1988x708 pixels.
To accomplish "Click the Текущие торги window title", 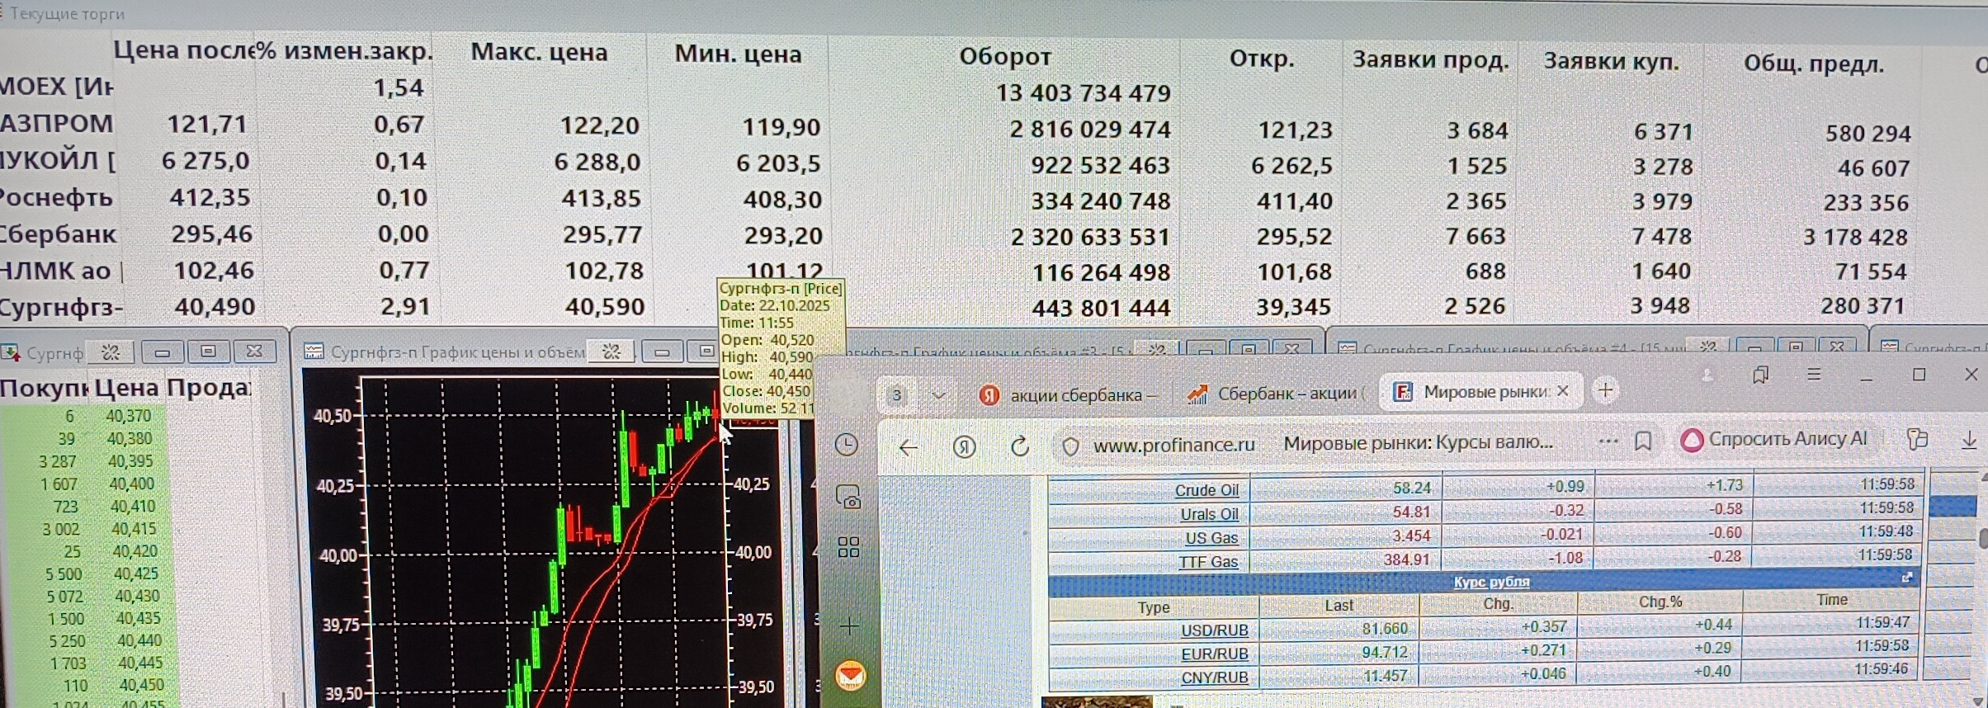I will click(68, 13).
